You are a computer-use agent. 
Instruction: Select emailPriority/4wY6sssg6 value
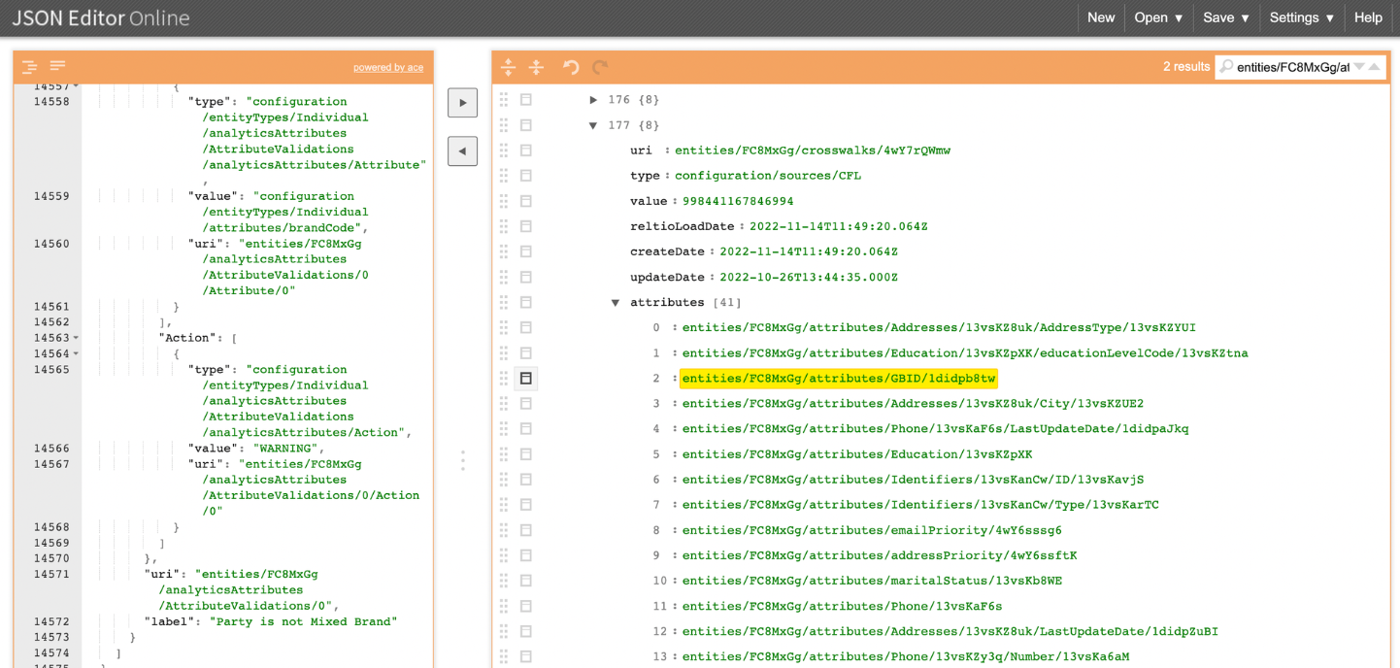pyautogui.click(x=872, y=530)
